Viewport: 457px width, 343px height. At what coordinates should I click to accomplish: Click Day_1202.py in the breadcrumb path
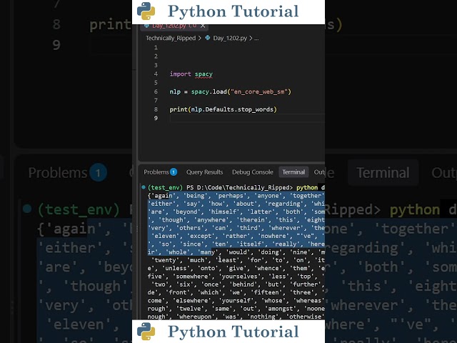(x=230, y=38)
